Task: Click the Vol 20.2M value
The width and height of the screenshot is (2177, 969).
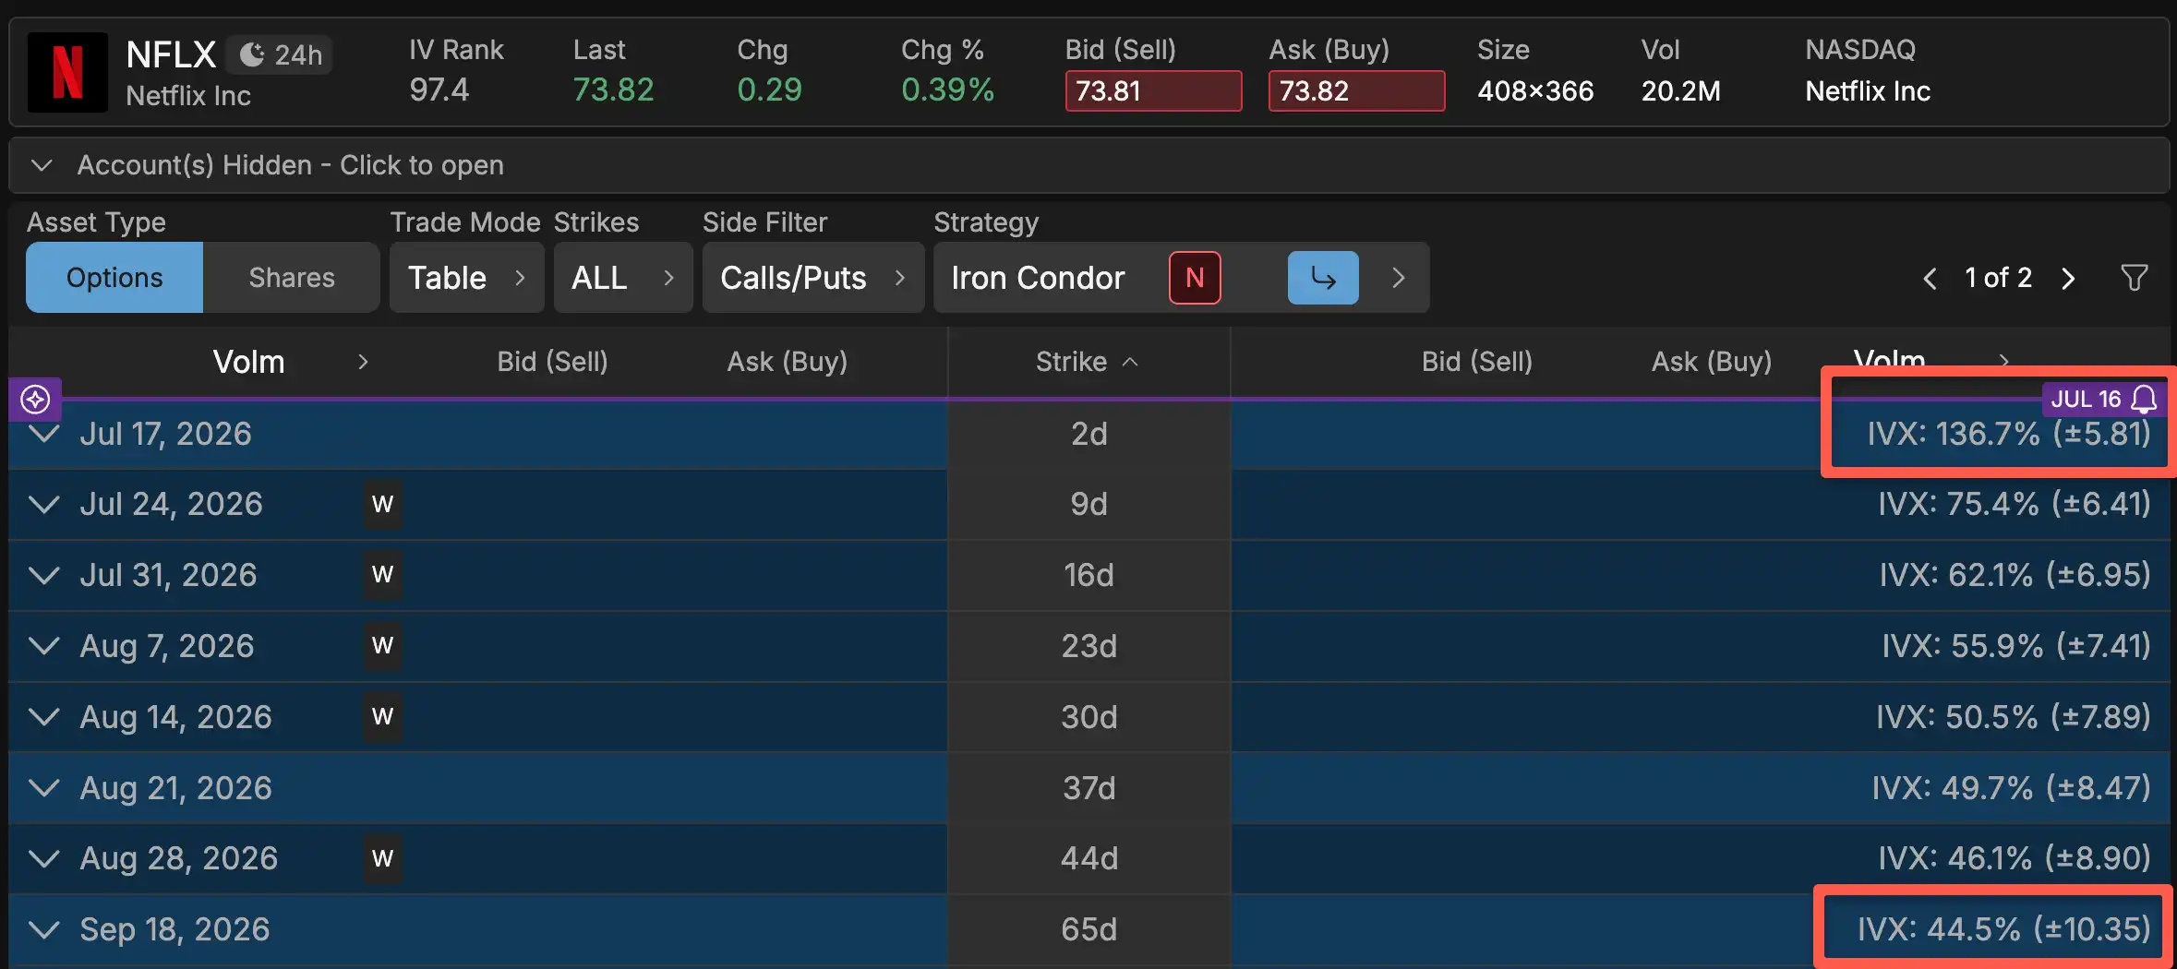Action: tap(1680, 91)
